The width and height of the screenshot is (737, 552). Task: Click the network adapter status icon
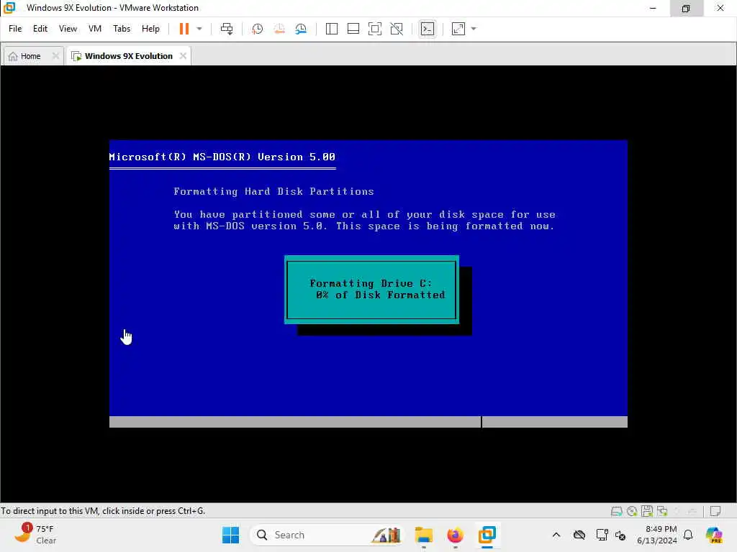coord(662,511)
